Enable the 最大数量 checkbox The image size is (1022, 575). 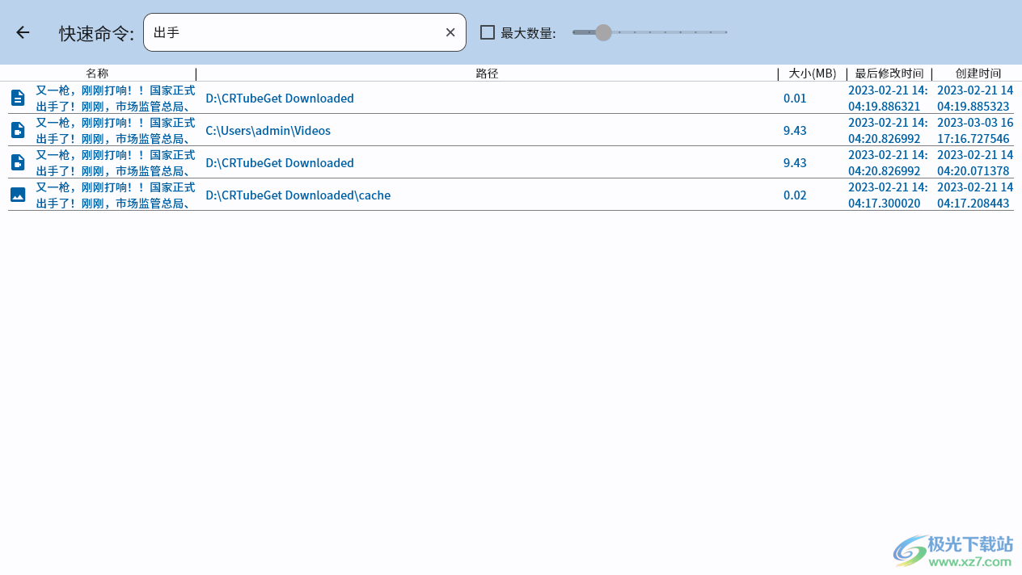(x=488, y=32)
